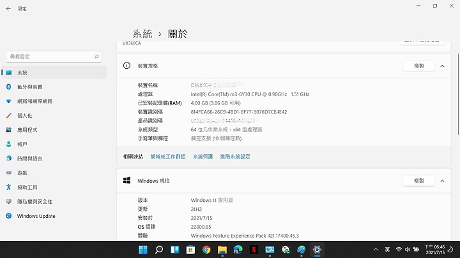Open the monitor icon app right of Netflix on the taskbar
Viewport: 460px width, 258px height.
pyautogui.click(x=270, y=250)
